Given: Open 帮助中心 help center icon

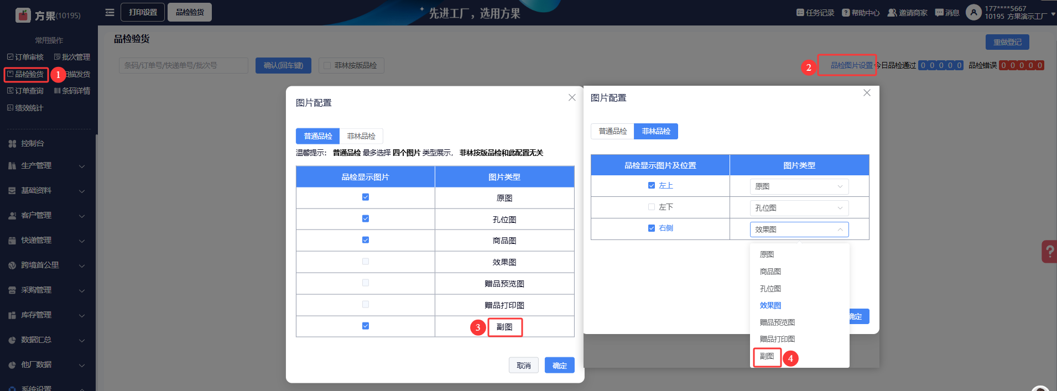Looking at the screenshot, I should pyautogui.click(x=846, y=13).
